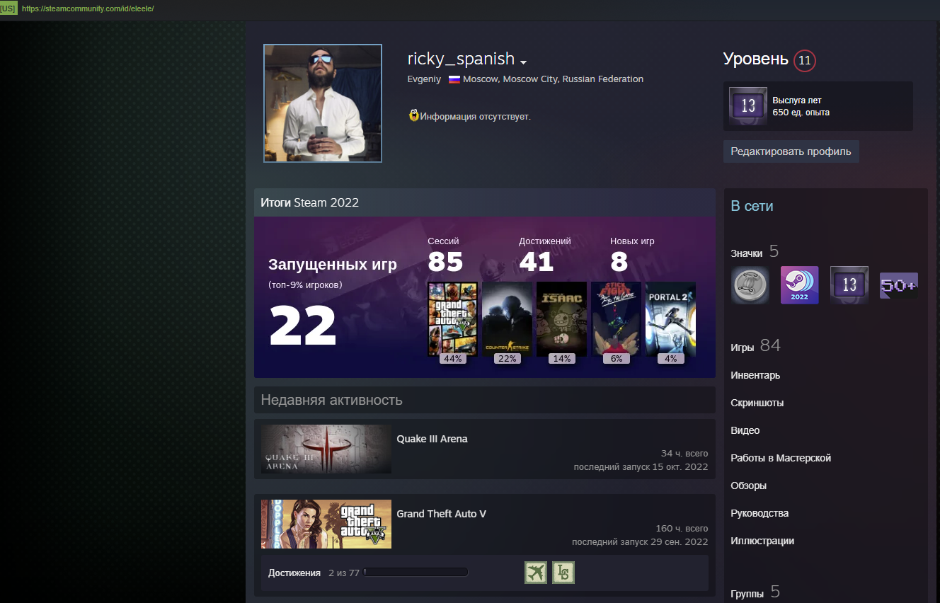The image size is (940, 603).
Task: Click the Russian flag icon next to Evgeniy
Action: (454, 79)
